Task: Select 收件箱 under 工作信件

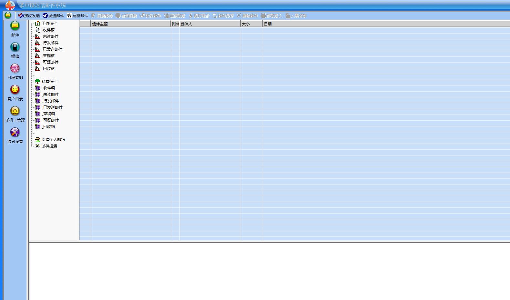Action: pos(48,30)
